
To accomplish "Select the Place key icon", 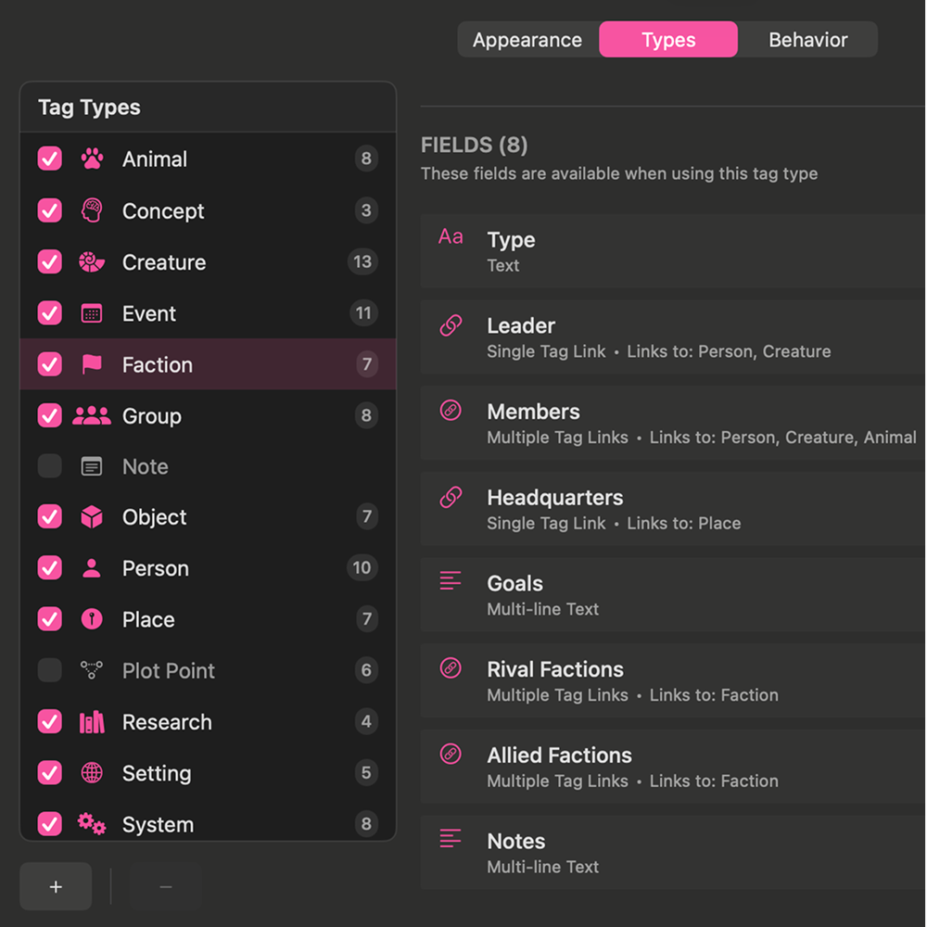I will [x=91, y=619].
